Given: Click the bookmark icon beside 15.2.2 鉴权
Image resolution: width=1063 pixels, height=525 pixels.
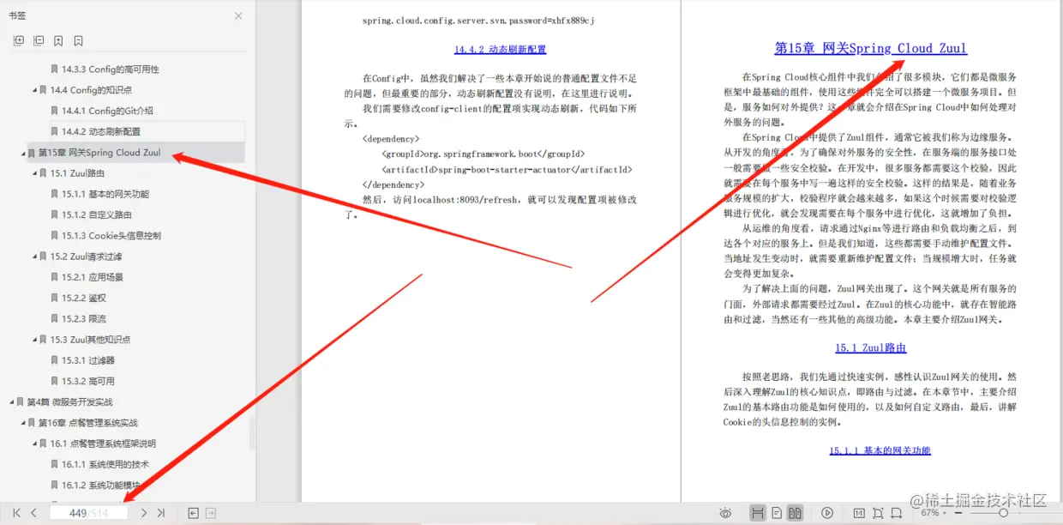Looking at the screenshot, I should coord(55,298).
